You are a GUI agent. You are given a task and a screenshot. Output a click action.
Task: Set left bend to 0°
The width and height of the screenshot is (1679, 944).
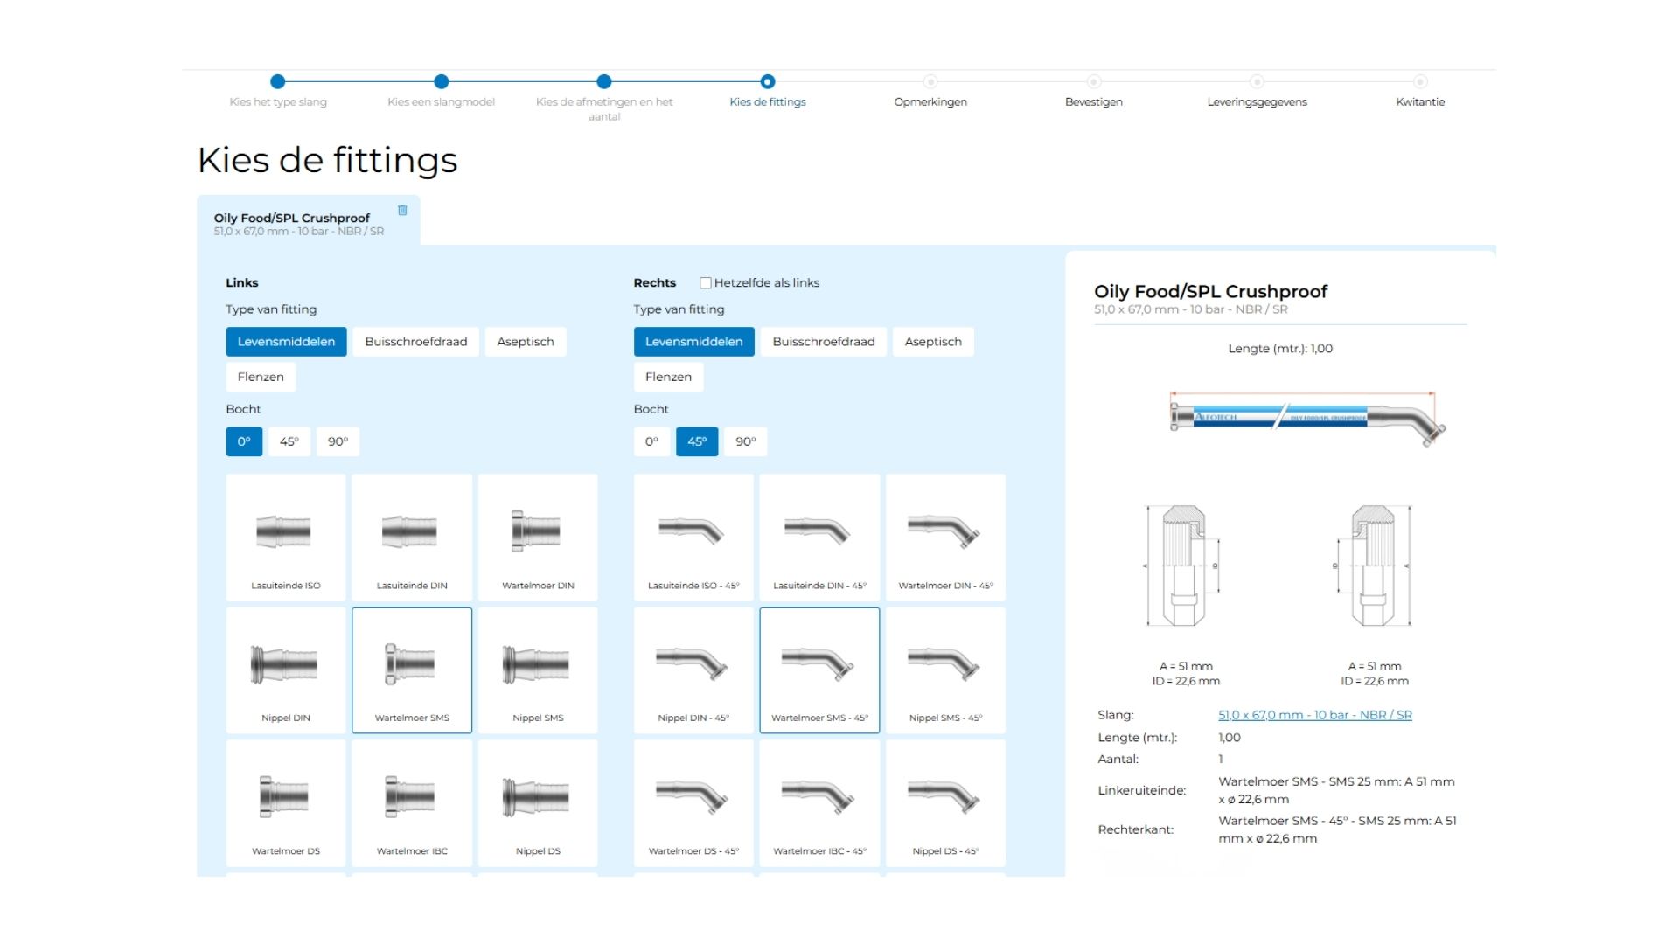coord(244,441)
